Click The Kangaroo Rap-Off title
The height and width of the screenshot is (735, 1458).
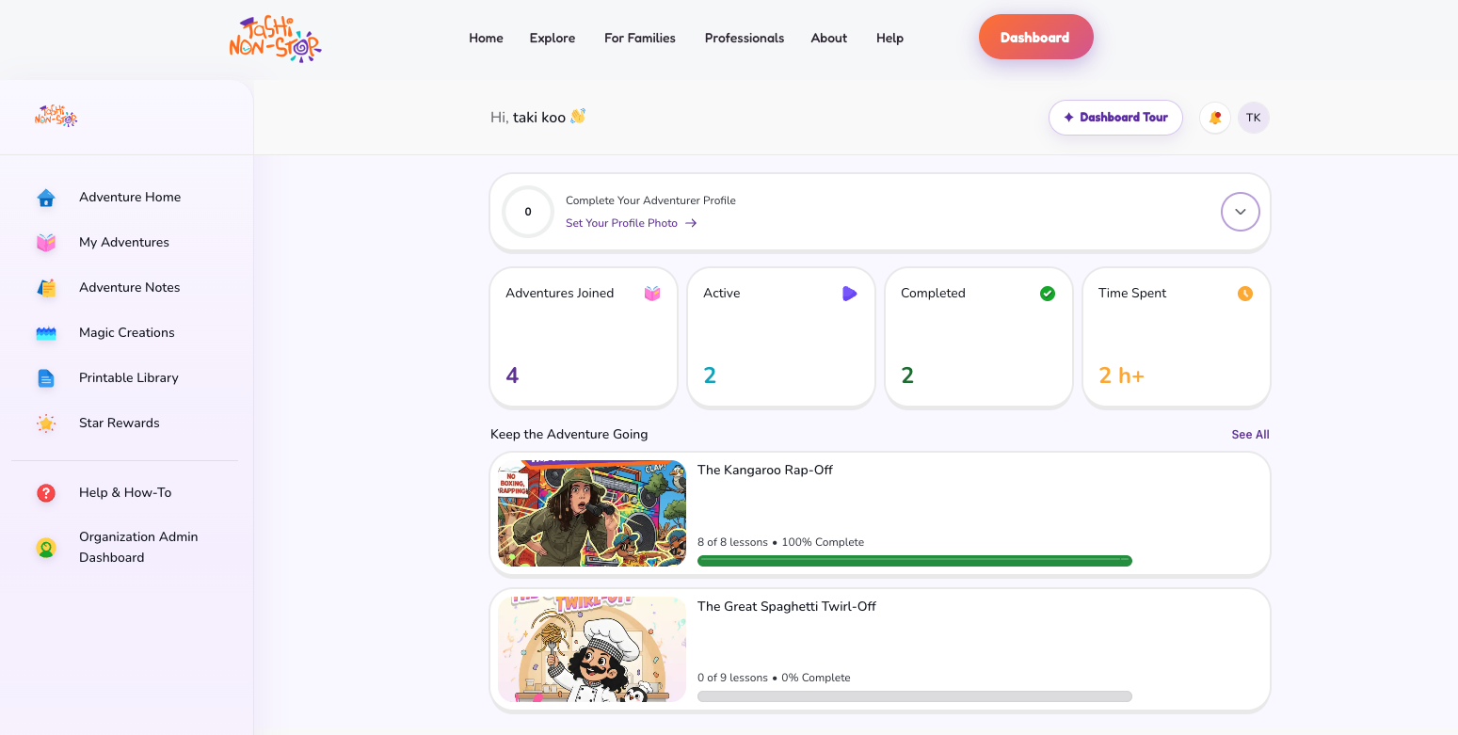click(x=765, y=471)
